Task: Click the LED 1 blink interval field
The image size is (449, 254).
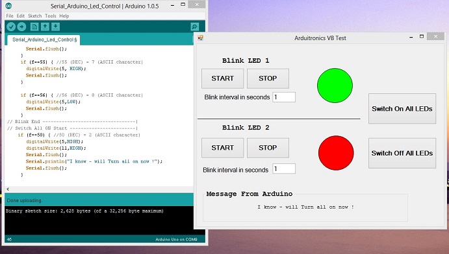Action: point(284,97)
